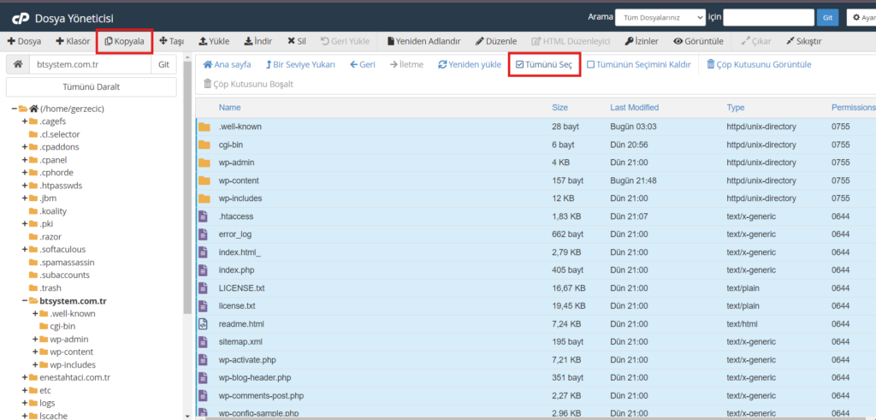Click the cgi-bin folder icon in file list

tap(204, 145)
